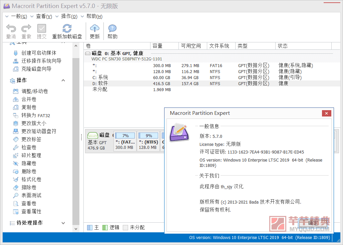Viewport: 343px width, 245px height.
Task: Reload disks with 重新加载磁盘 icon
Action: 67,28
